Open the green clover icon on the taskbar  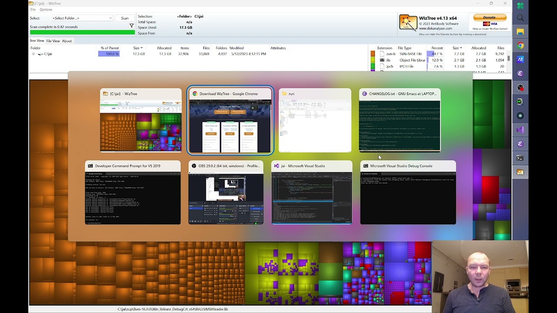point(520,6)
